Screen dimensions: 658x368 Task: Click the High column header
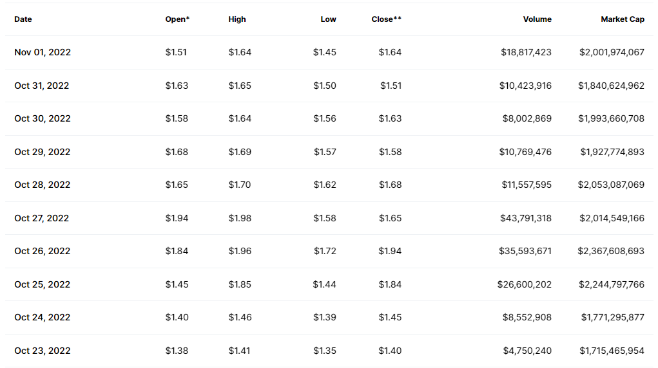[x=237, y=19]
